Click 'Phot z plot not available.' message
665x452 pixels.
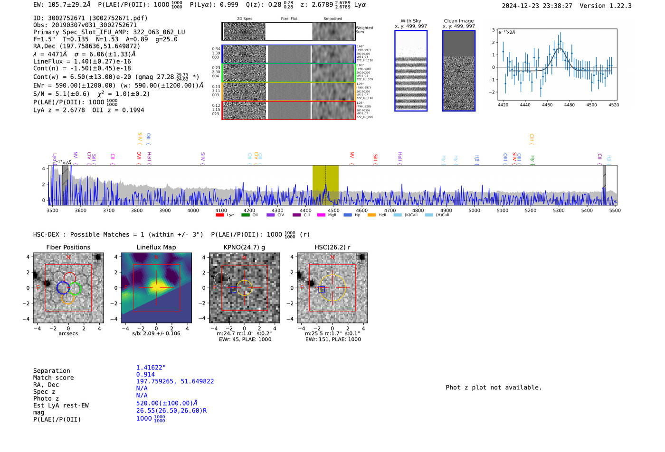[494, 387]
